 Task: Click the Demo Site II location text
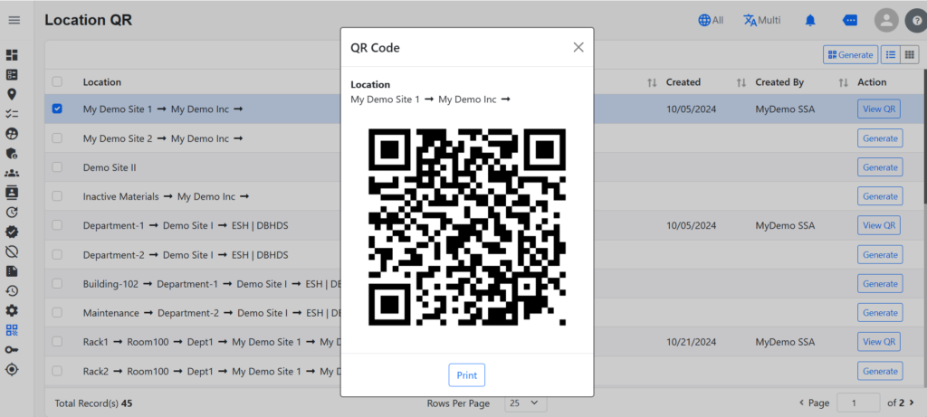click(110, 167)
